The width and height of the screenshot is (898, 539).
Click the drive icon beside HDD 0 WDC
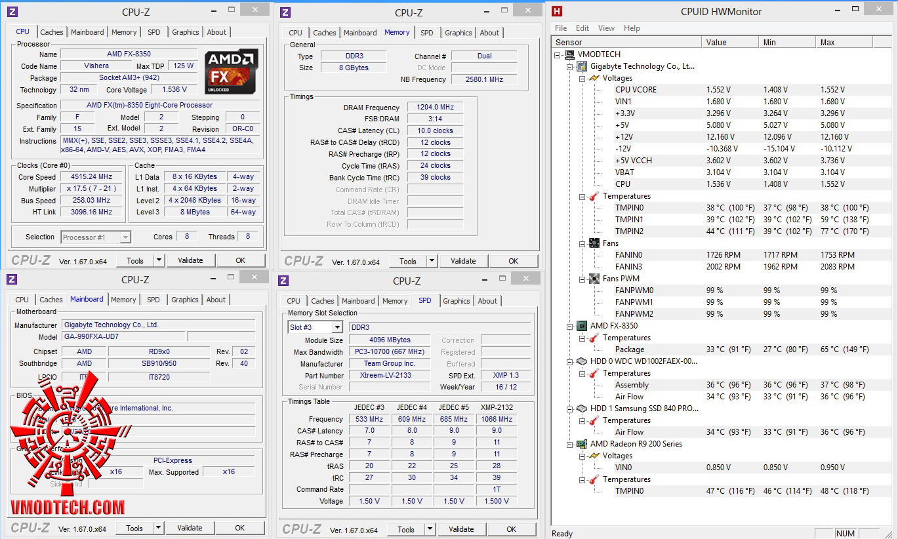pyautogui.click(x=582, y=361)
